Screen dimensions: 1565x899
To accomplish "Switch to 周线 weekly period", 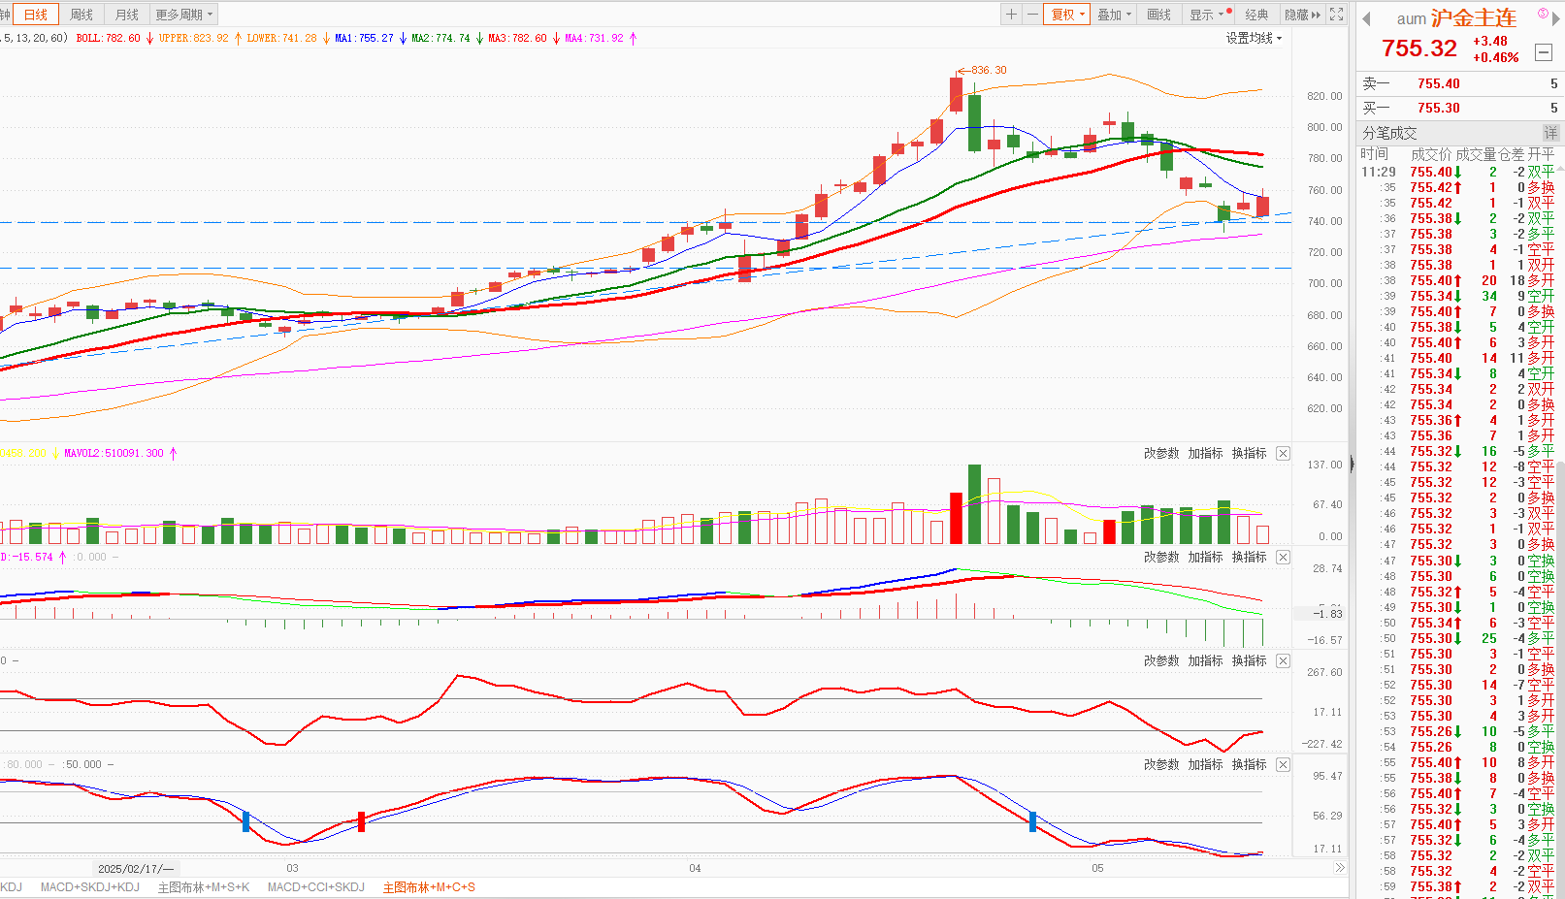I will coord(82,15).
